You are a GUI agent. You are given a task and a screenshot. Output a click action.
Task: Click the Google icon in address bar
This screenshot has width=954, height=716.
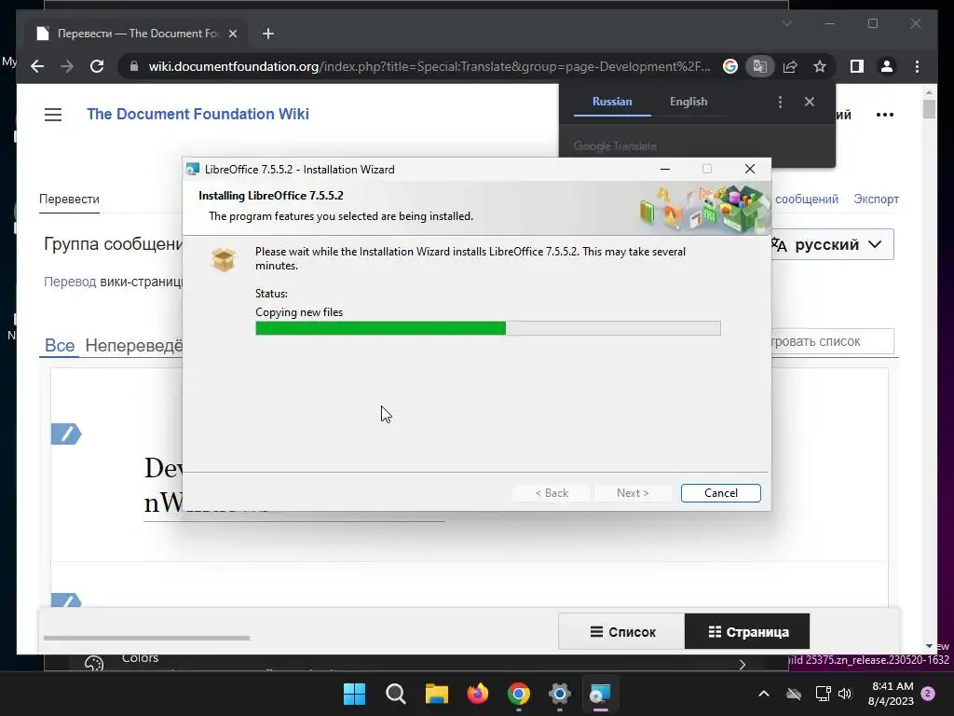[x=730, y=66]
